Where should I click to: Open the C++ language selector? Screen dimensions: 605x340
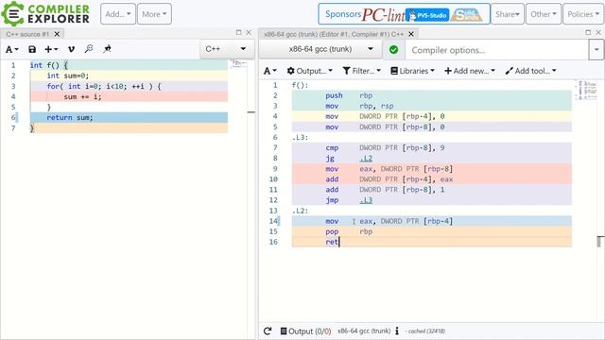pyautogui.click(x=226, y=49)
